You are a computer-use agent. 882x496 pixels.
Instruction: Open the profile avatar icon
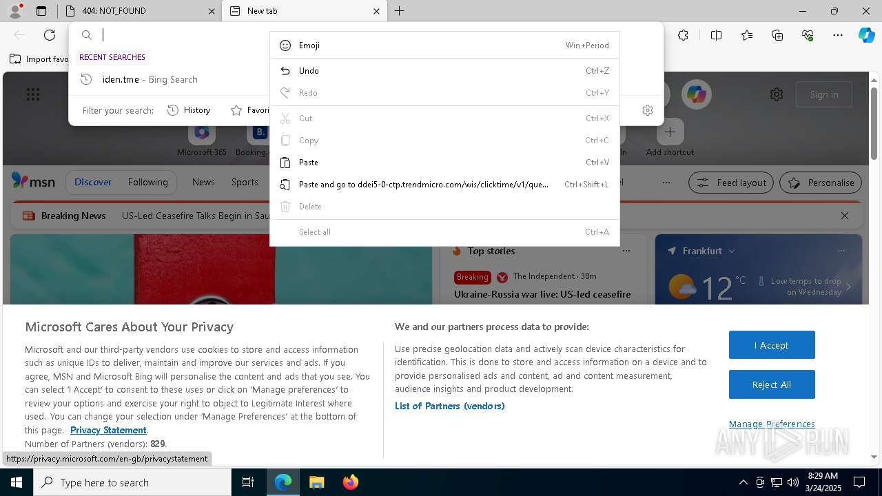[15, 10]
